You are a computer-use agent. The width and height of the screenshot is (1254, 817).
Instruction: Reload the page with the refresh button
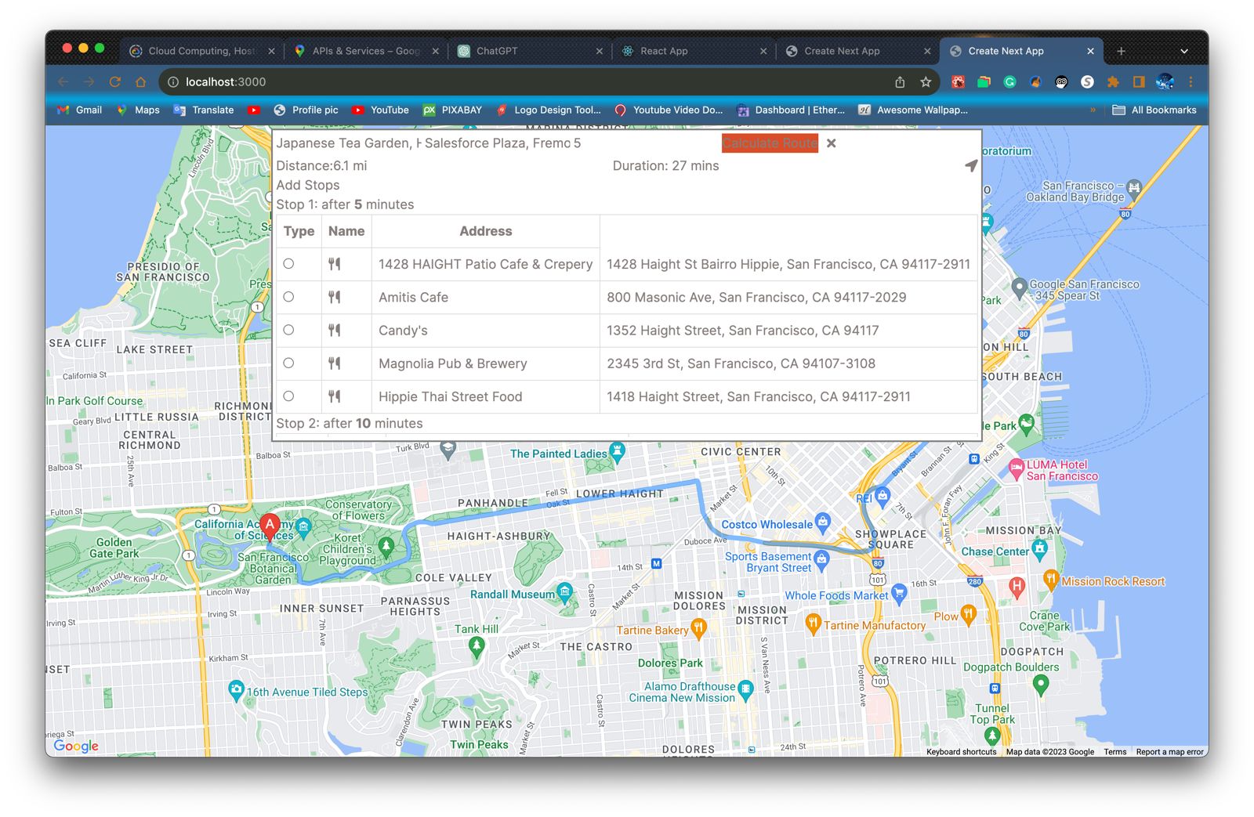(x=115, y=81)
